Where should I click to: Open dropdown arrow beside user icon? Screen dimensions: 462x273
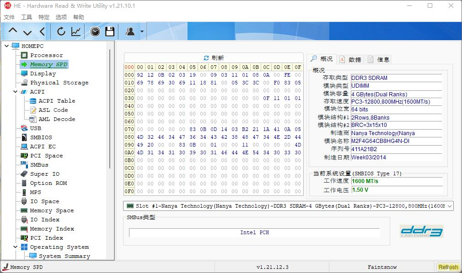(142, 32)
